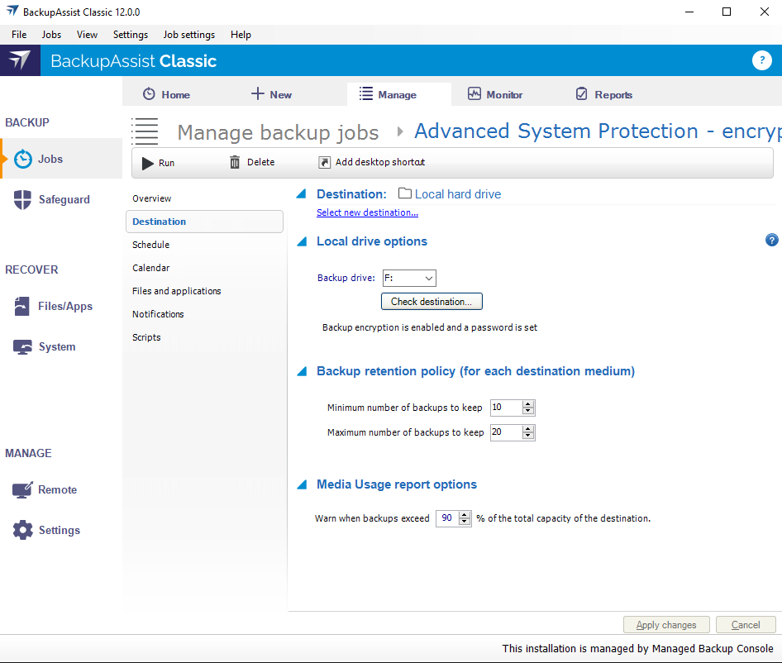The image size is (782, 663).
Task: Open Files/Apps recovery
Action: click(x=53, y=307)
